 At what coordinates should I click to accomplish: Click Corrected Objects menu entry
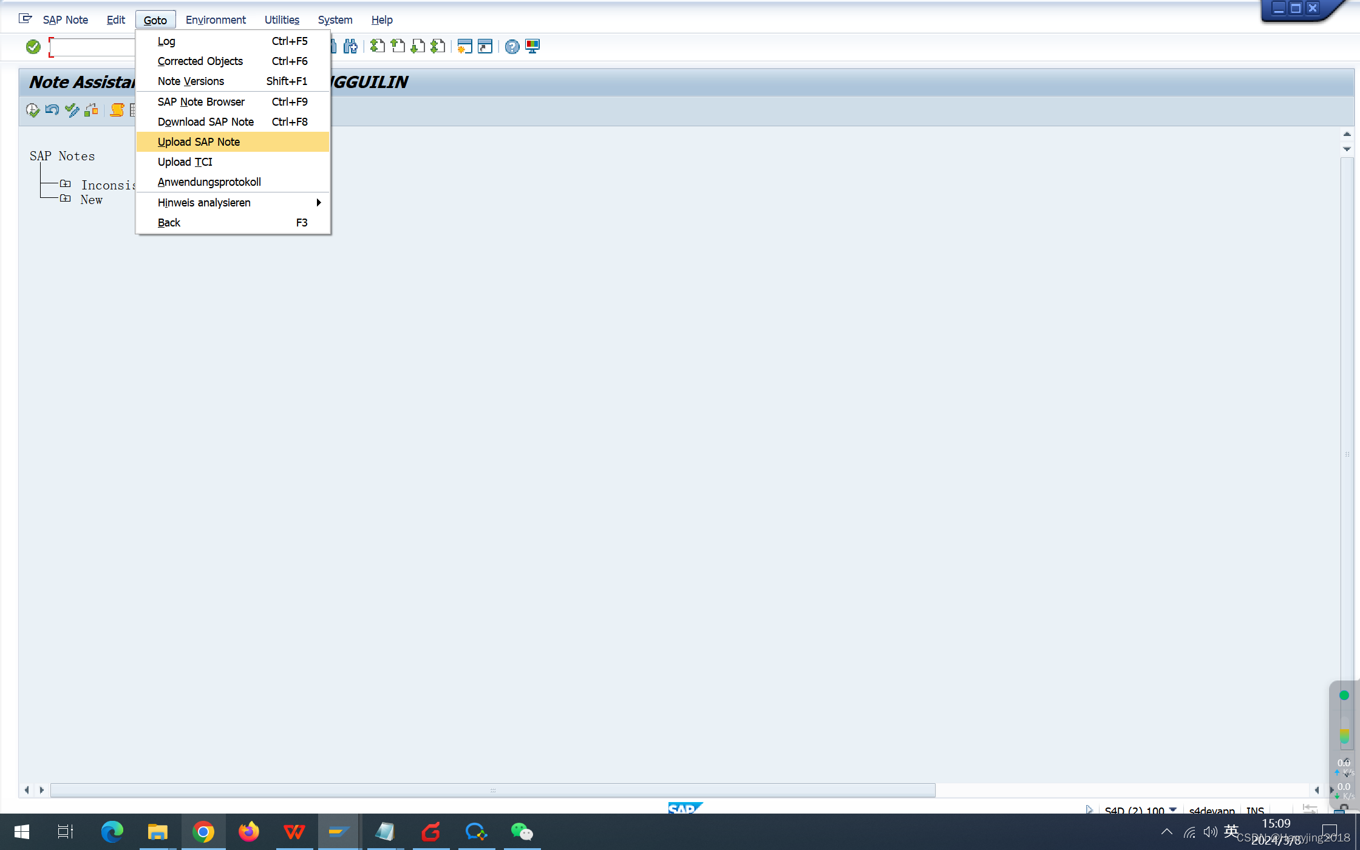click(x=200, y=61)
